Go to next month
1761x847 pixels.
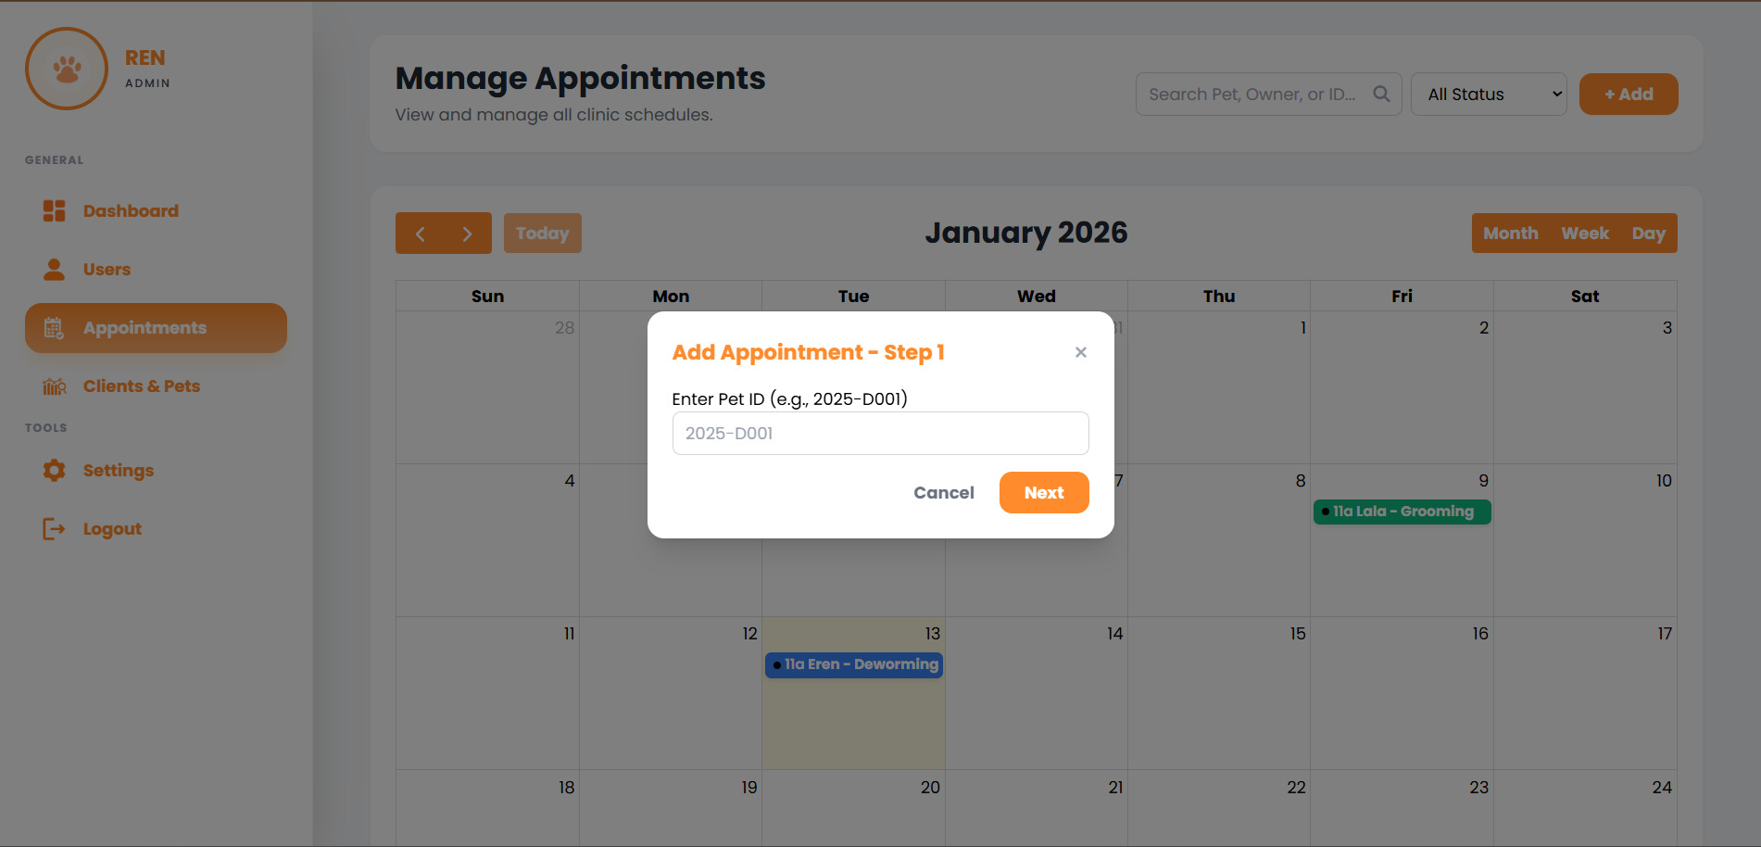467,234
